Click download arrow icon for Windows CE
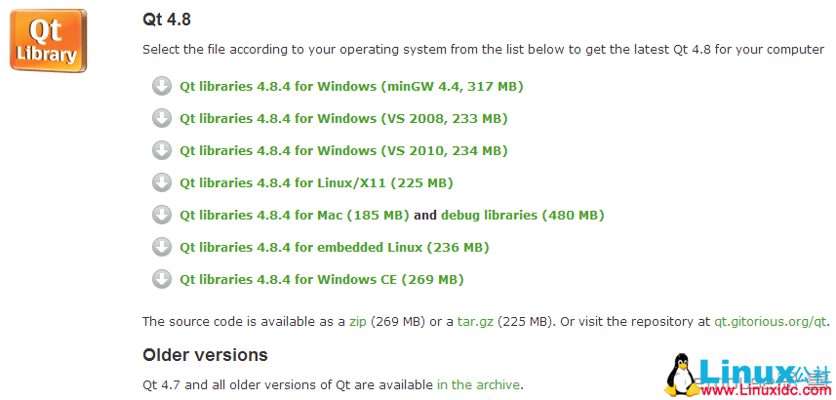Image resolution: width=836 pixels, height=400 pixels. point(162,279)
